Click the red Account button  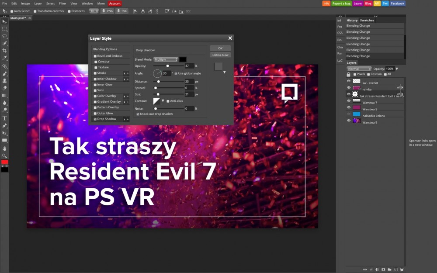click(x=115, y=3)
